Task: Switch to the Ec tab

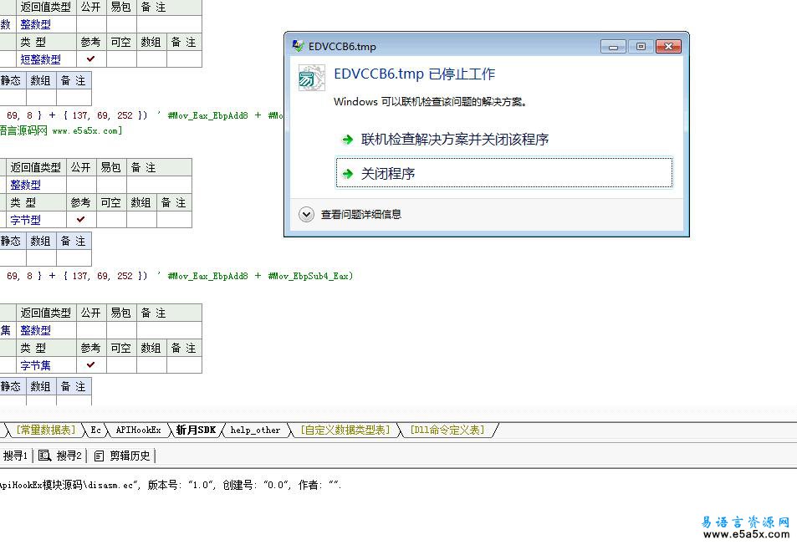Action: [x=95, y=430]
